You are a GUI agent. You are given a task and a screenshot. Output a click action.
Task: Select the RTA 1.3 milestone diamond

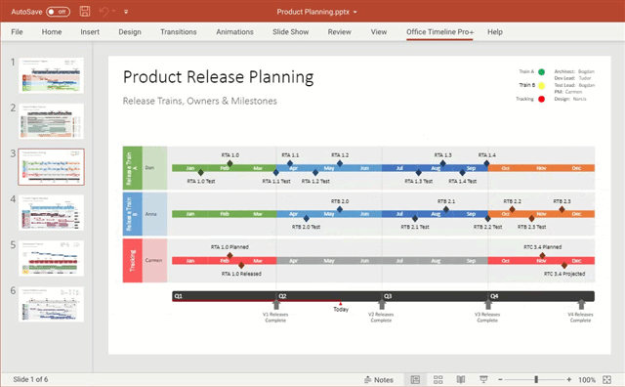(442, 163)
